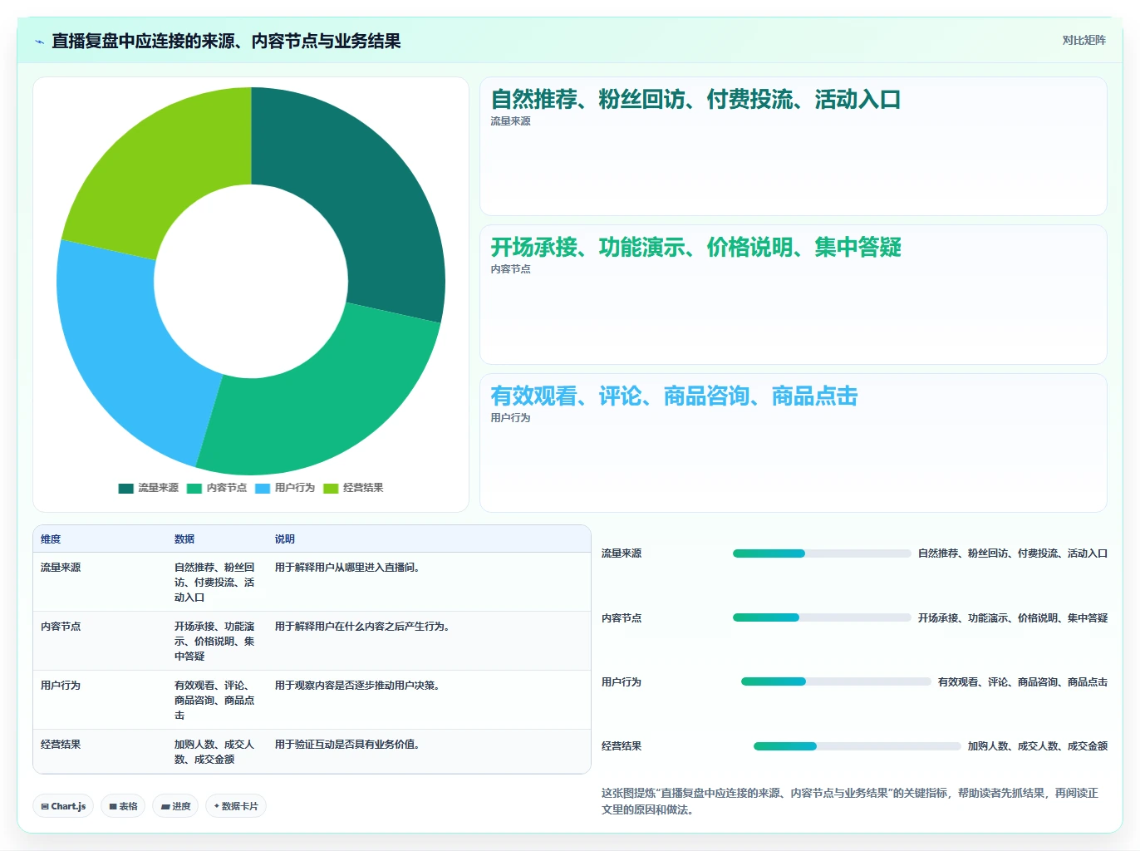Click the 数据 column header
Screen dimensions: 1140x851
pos(184,539)
